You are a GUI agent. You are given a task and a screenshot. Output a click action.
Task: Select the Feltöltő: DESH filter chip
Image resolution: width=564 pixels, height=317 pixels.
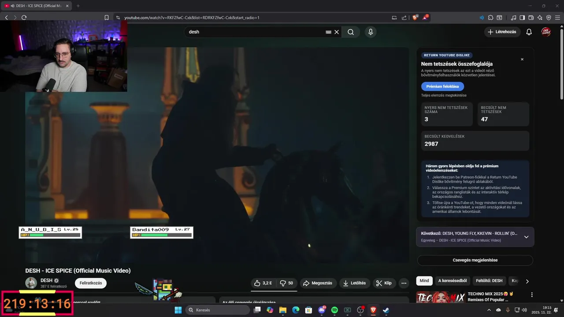(488, 281)
